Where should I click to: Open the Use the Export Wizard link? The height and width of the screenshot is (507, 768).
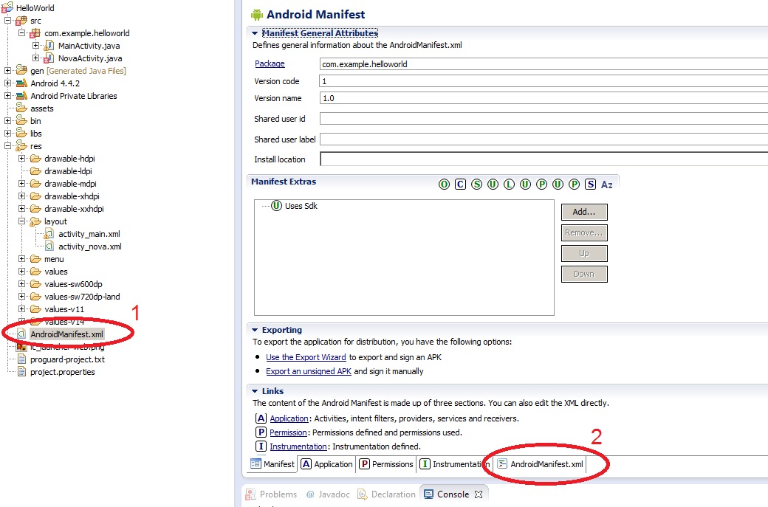(x=306, y=357)
